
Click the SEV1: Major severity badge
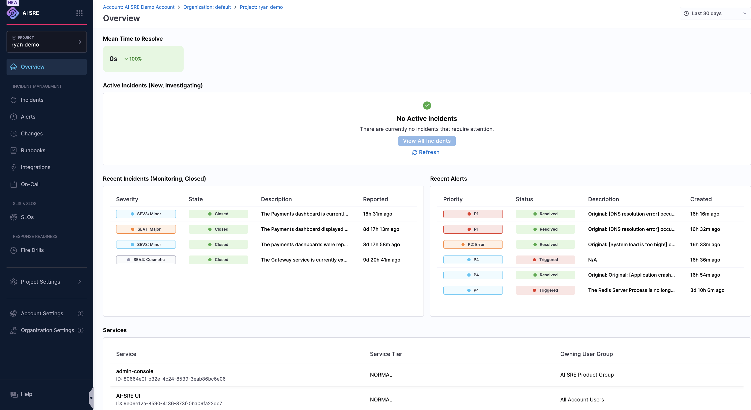click(x=146, y=229)
